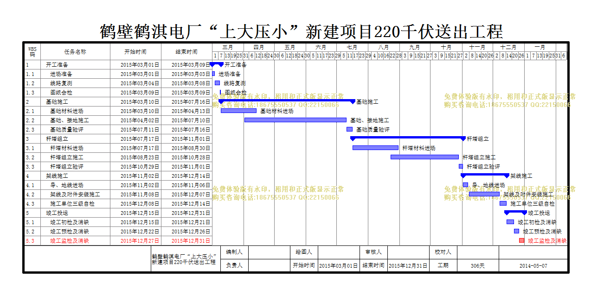Click the 施工单位三级自检 Gantt bar
Screen dimensions: 591x295
point(503,203)
